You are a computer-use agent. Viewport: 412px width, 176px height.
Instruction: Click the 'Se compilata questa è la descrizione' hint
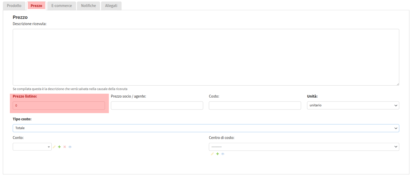pyautogui.click(x=70, y=89)
